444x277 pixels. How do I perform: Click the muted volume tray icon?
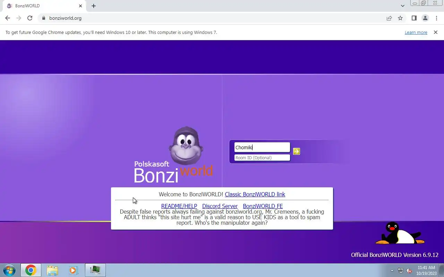[409, 271]
